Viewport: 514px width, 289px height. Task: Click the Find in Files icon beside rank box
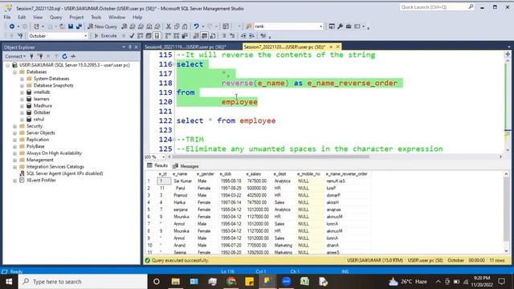(249, 26)
